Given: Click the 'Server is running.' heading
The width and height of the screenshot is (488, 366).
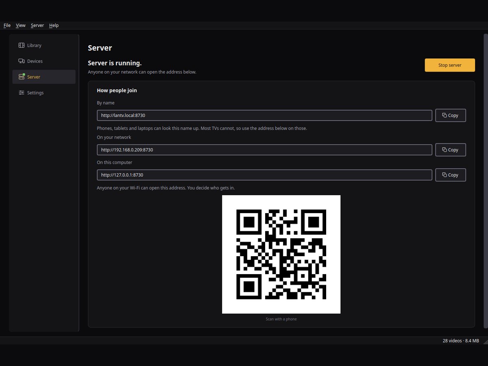Looking at the screenshot, I should pyautogui.click(x=115, y=63).
